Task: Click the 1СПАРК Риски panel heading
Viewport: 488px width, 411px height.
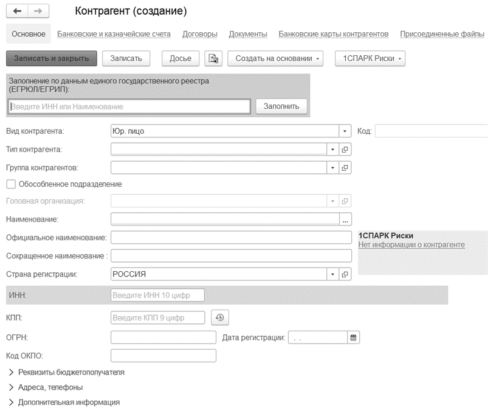Action: (386, 236)
